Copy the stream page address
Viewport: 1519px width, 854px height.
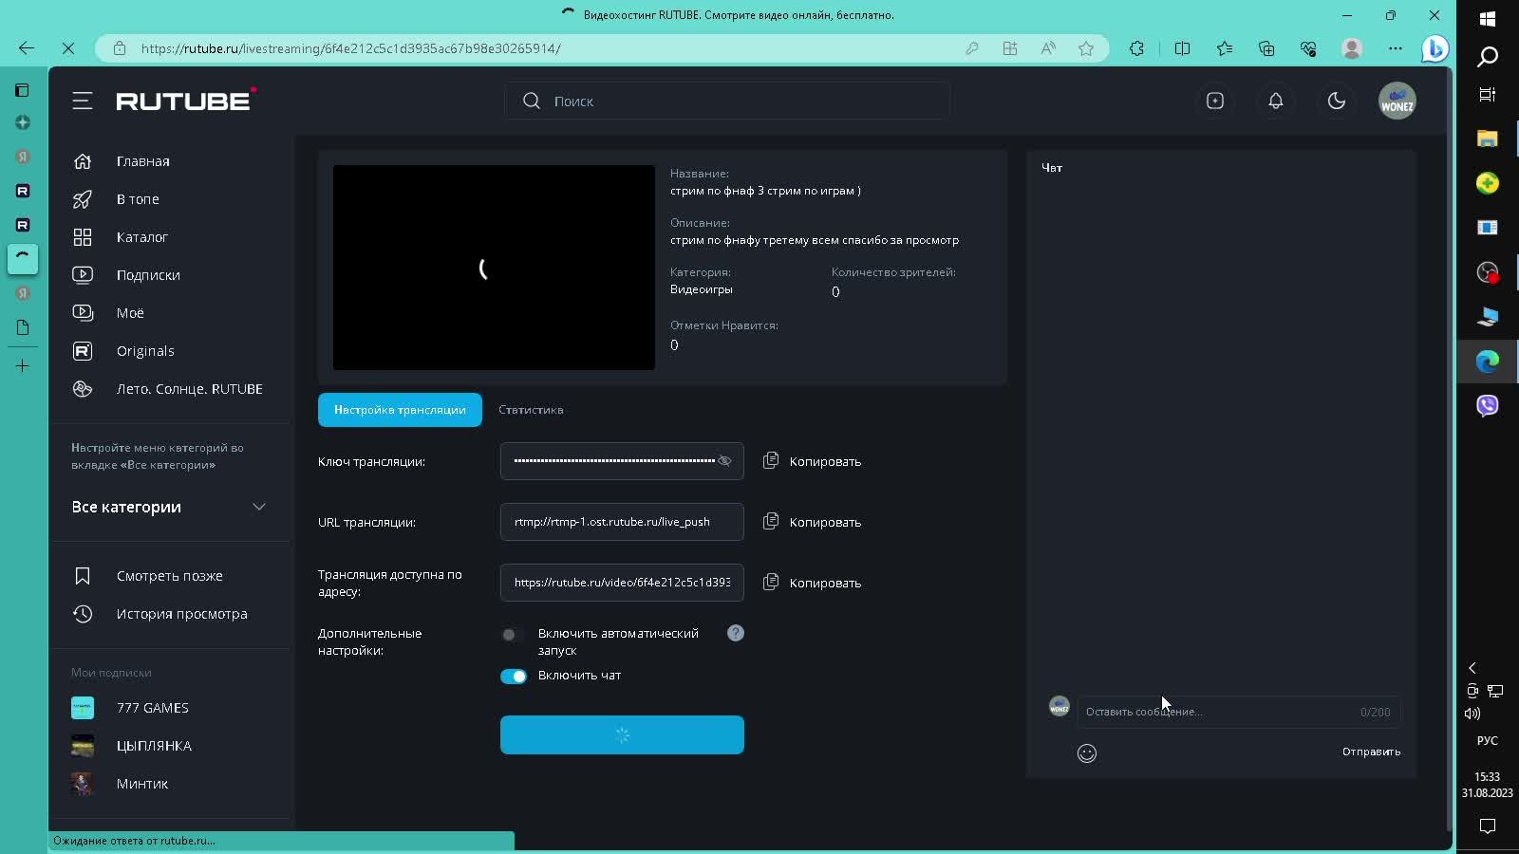813,583
